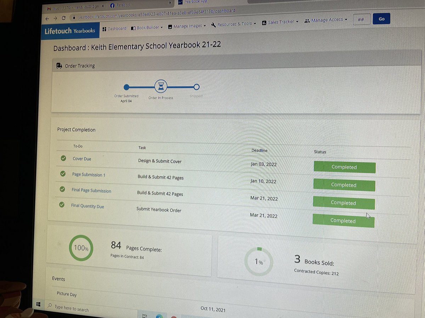
Task: Click the Lifetouch Yearbooks logo
Action: [x=70, y=31]
